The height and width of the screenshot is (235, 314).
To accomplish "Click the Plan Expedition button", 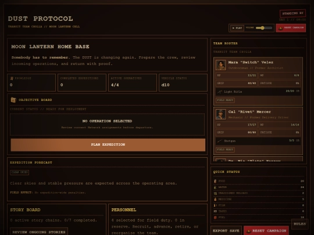I will [108, 144].
